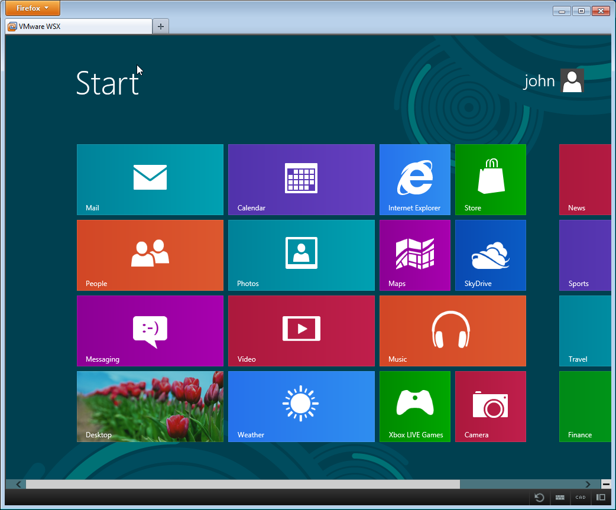This screenshot has width=616, height=510.
Task: Open the Sports tile
Action: (x=585, y=255)
